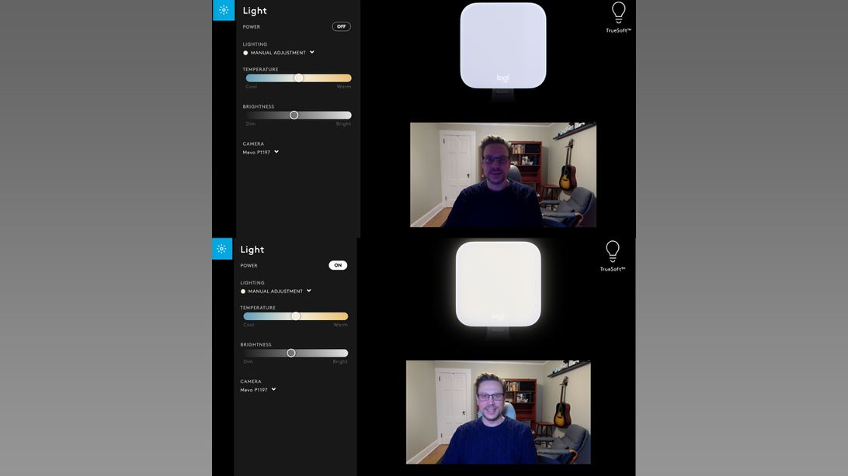
Task: Expand Manual Adjustment dropdown arrow in powered-on panel
Action: click(309, 291)
